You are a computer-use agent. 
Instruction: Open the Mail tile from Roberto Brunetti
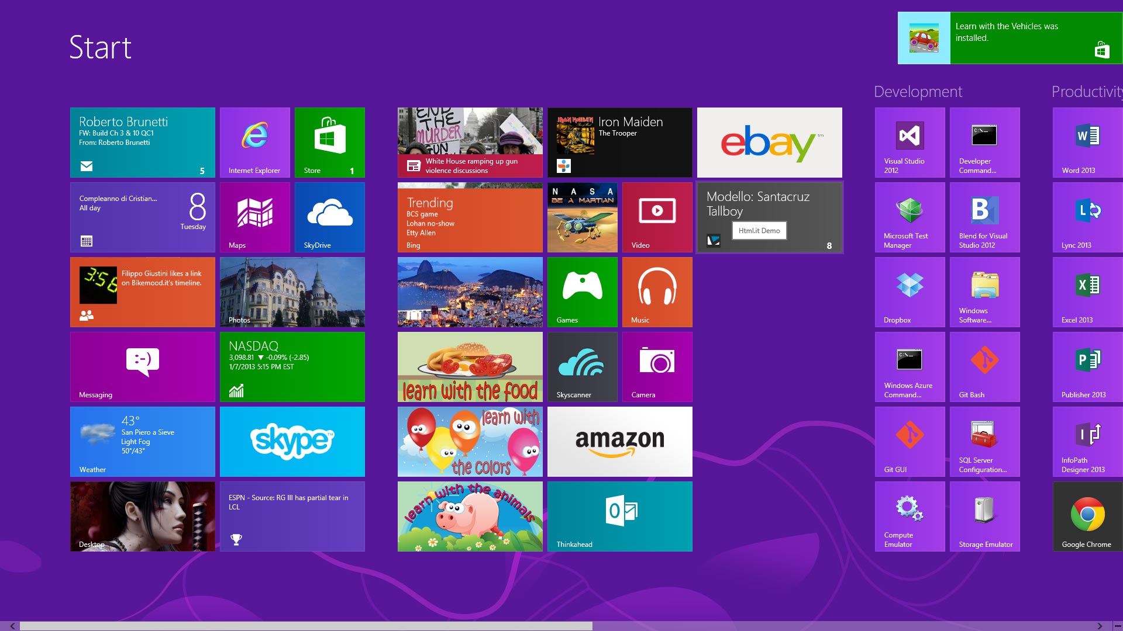[x=143, y=143]
